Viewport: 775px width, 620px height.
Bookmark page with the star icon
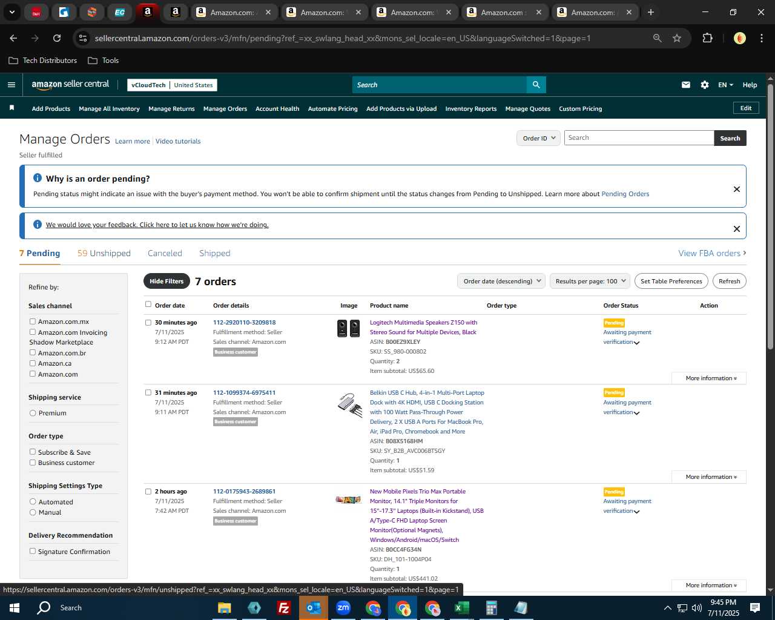pos(677,38)
